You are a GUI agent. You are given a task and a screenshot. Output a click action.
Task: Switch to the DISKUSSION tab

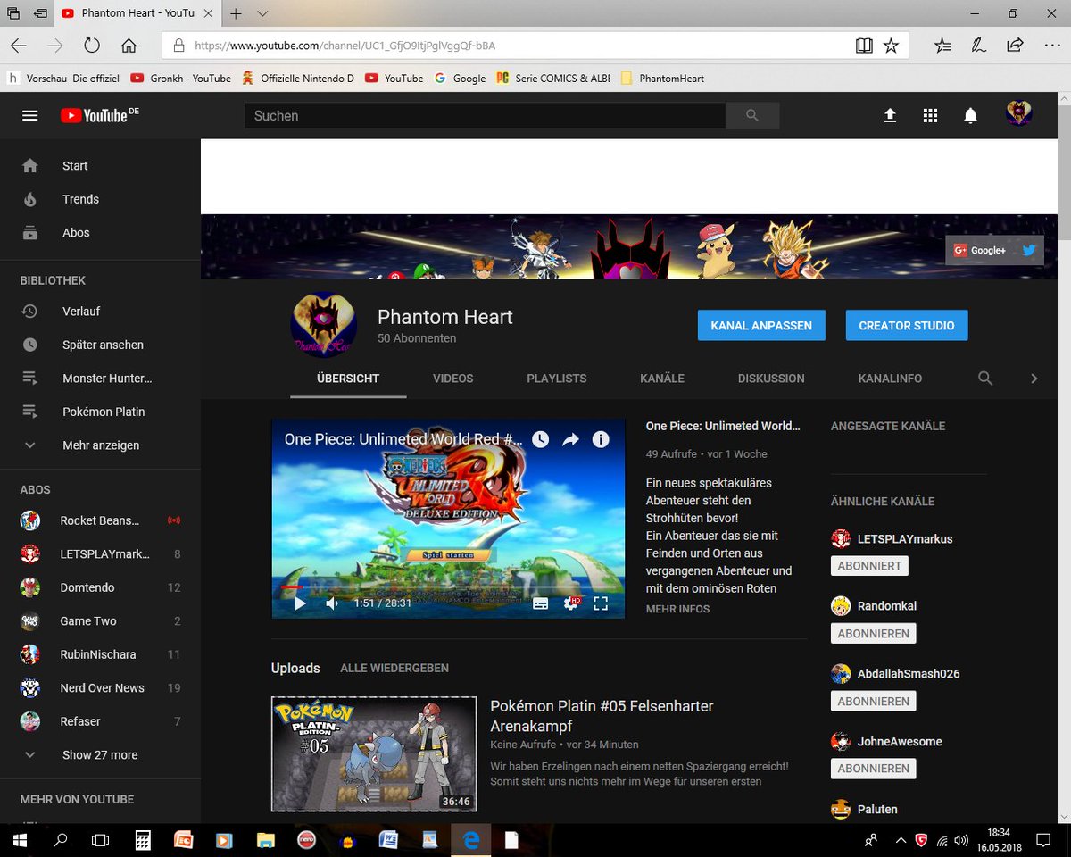tap(771, 379)
